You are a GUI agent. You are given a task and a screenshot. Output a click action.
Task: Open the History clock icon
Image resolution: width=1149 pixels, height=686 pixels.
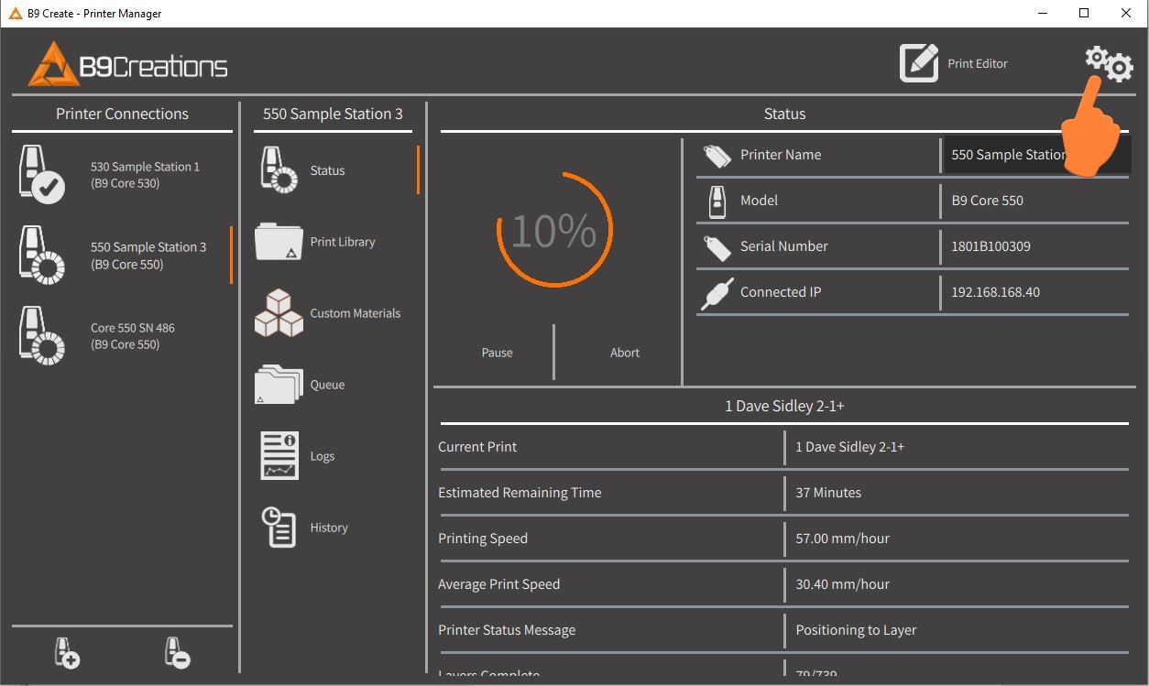pyautogui.click(x=279, y=528)
